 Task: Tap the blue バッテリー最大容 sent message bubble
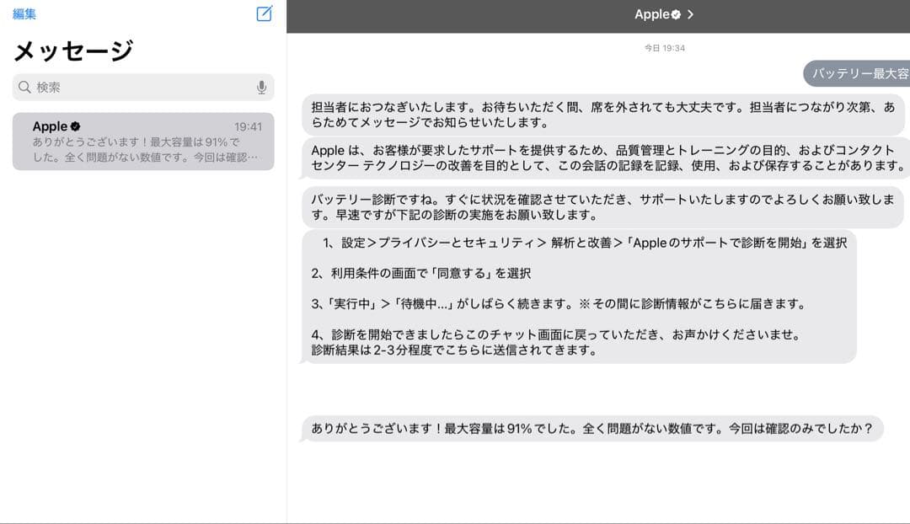tap(859, 74)
